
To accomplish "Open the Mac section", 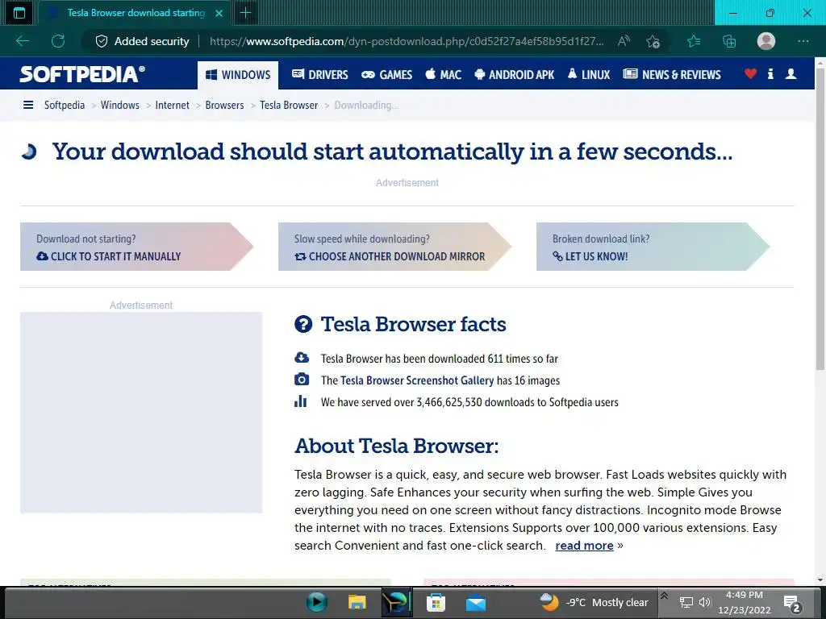I will (444, 75).
